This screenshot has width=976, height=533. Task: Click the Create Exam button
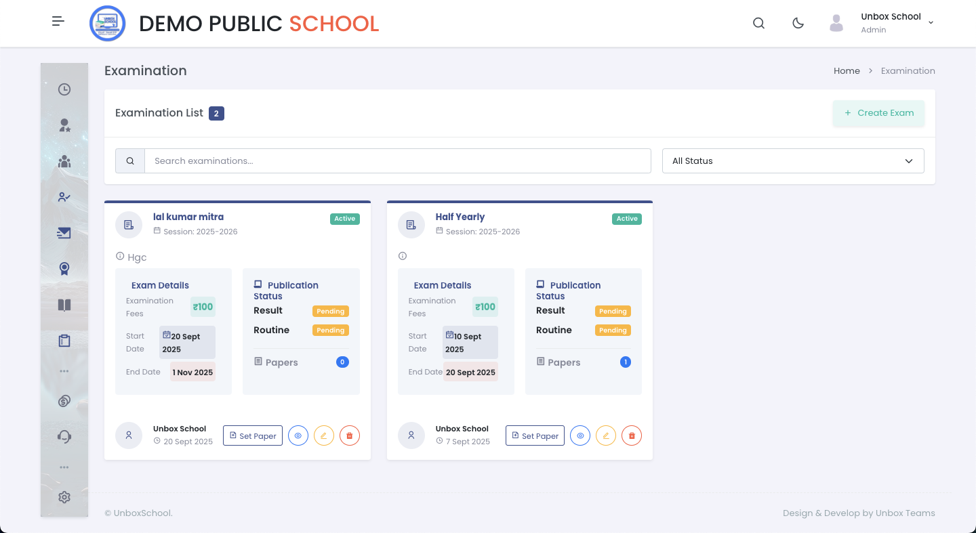878,113
